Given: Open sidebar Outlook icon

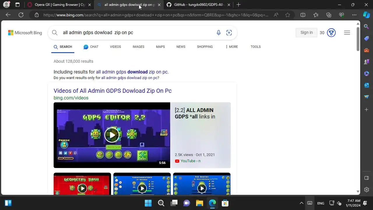Looking at the screenshot, I should point(367,85).
